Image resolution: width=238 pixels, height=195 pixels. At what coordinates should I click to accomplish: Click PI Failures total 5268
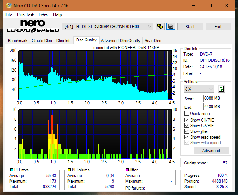(110, 187)
